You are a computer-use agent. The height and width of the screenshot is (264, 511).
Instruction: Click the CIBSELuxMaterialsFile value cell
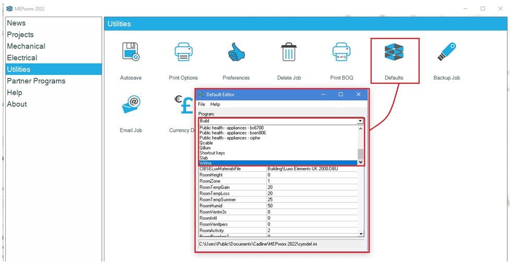(312, 169)
